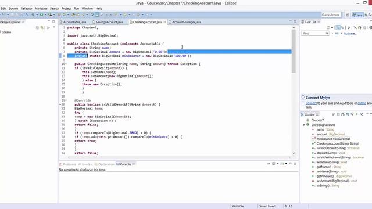
Task: Toggle Categorized presentation in Task List toolbar
Action: [338, 28]
